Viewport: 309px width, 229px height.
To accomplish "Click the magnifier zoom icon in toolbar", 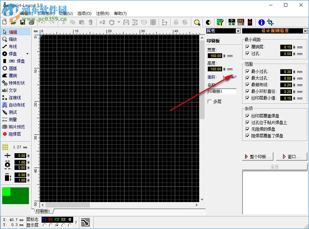I will pyautogui.click(x=197, y=22).
